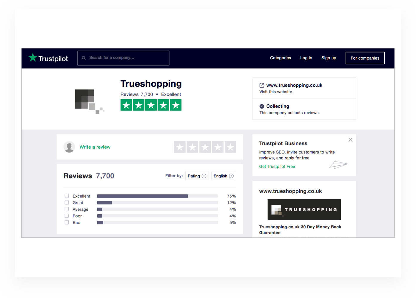Click the 30 Day Money Back Guarantee text

tap(300, 230)
